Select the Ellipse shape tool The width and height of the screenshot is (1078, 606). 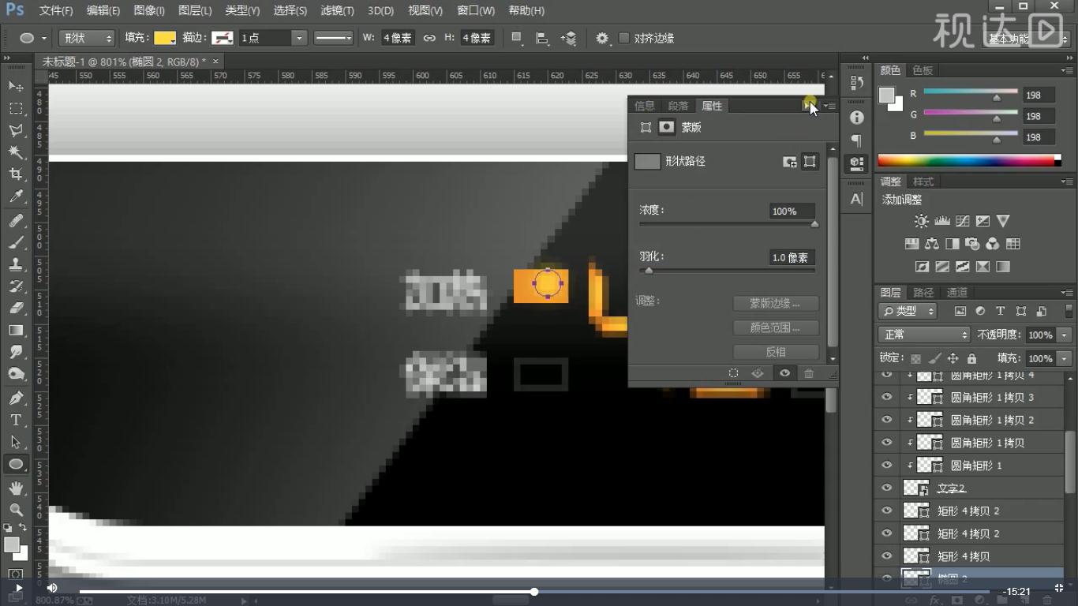point(16,464)
